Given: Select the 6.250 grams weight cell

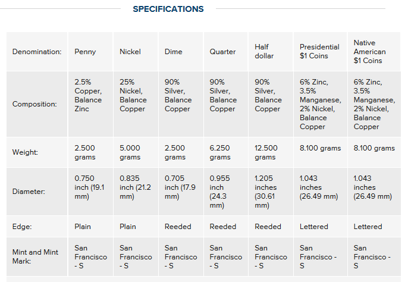Looking at the screenshot, I should (222, 152).
